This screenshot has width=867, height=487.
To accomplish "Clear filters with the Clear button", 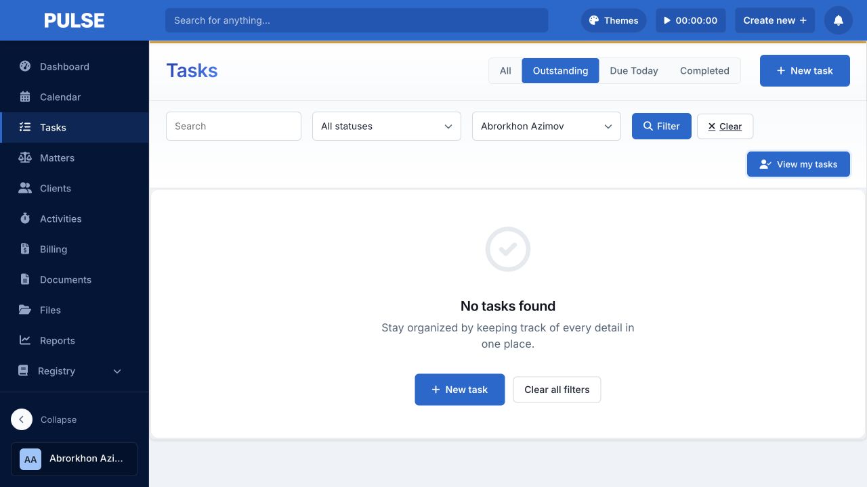I will click(725, 126).
